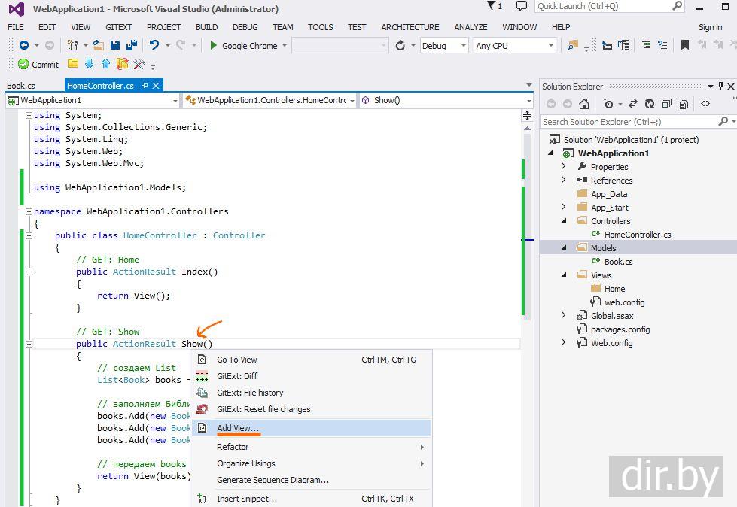
Task: Expand the References node in Solution Explorer
Action: (563, 181)
